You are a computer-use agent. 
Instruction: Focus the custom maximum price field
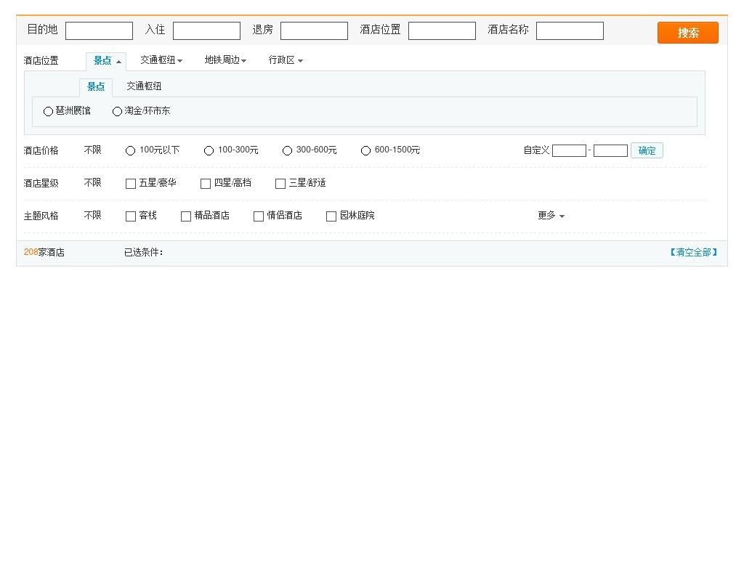610,151
